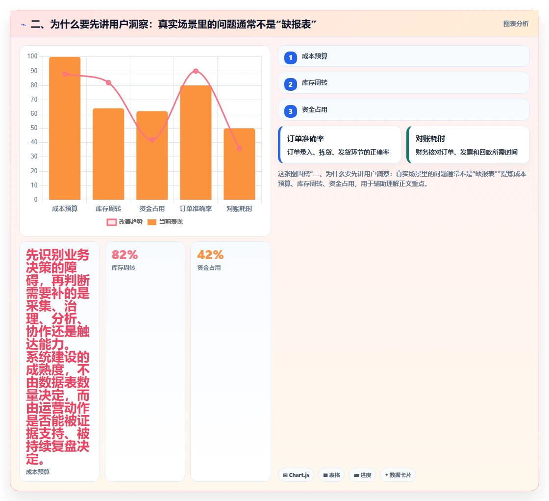Select the number 2 badge for 库存周转
This screenshot has width=549, height=501.
point(291,84)
